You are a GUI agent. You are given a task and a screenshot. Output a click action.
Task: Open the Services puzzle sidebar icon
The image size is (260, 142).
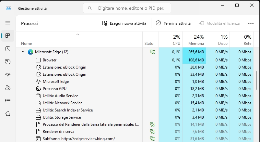(x=8, y=114)
